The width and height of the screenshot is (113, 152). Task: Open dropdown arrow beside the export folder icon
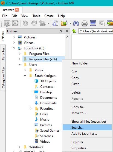[x=70, y=23]
